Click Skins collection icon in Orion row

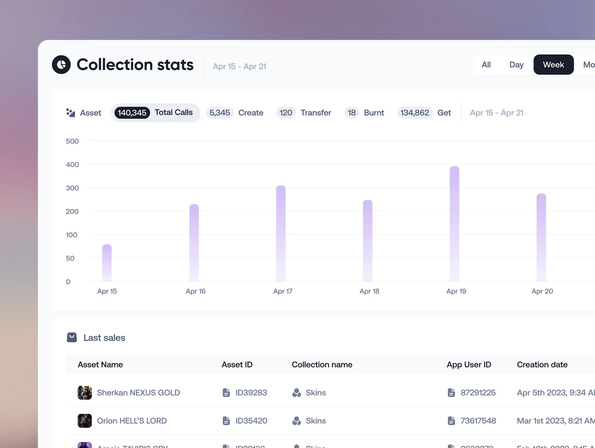coord(296,421)
